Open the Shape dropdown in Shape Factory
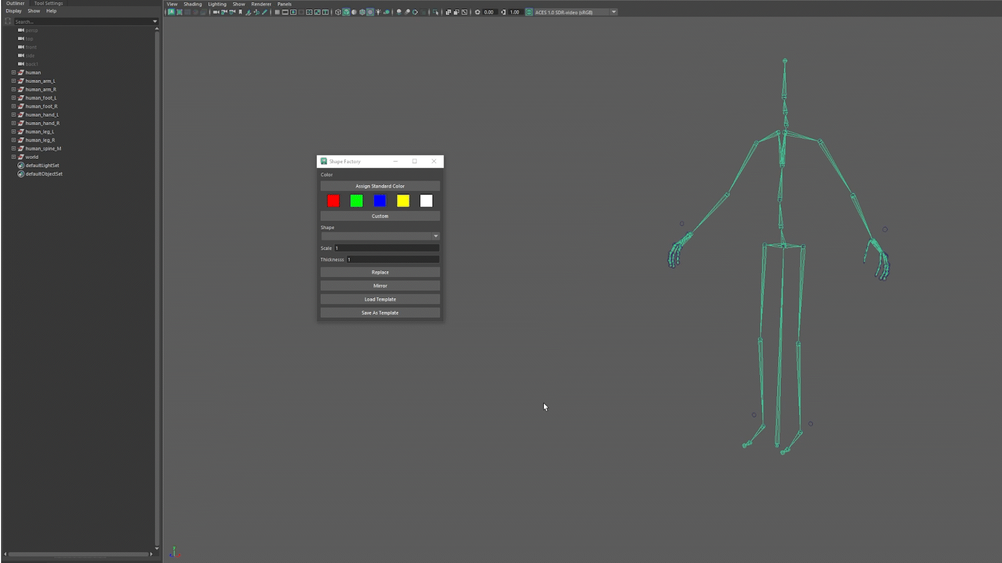This screenshot has width=1002, height=563. point(380,236)
